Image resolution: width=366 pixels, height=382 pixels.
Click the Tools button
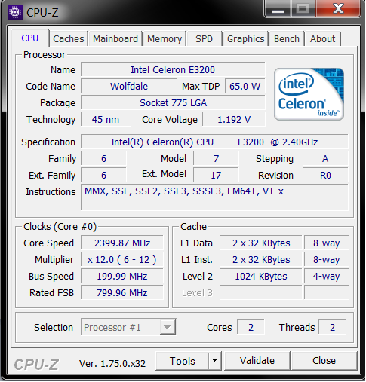(183, 361)
